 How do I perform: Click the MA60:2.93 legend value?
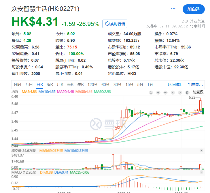point(102,92)
